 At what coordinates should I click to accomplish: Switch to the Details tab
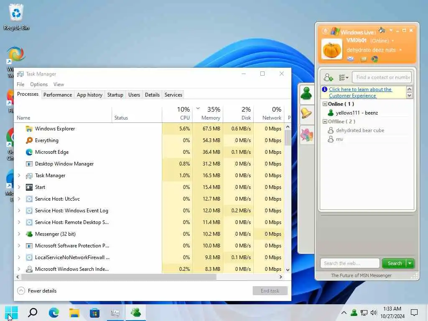click(x=152, y=95)
